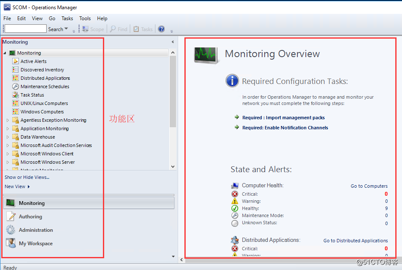The height and width of the screenshot is (270, 402).
Task: Expand the Application Monitoring node
Action: [x=8, y=128]
